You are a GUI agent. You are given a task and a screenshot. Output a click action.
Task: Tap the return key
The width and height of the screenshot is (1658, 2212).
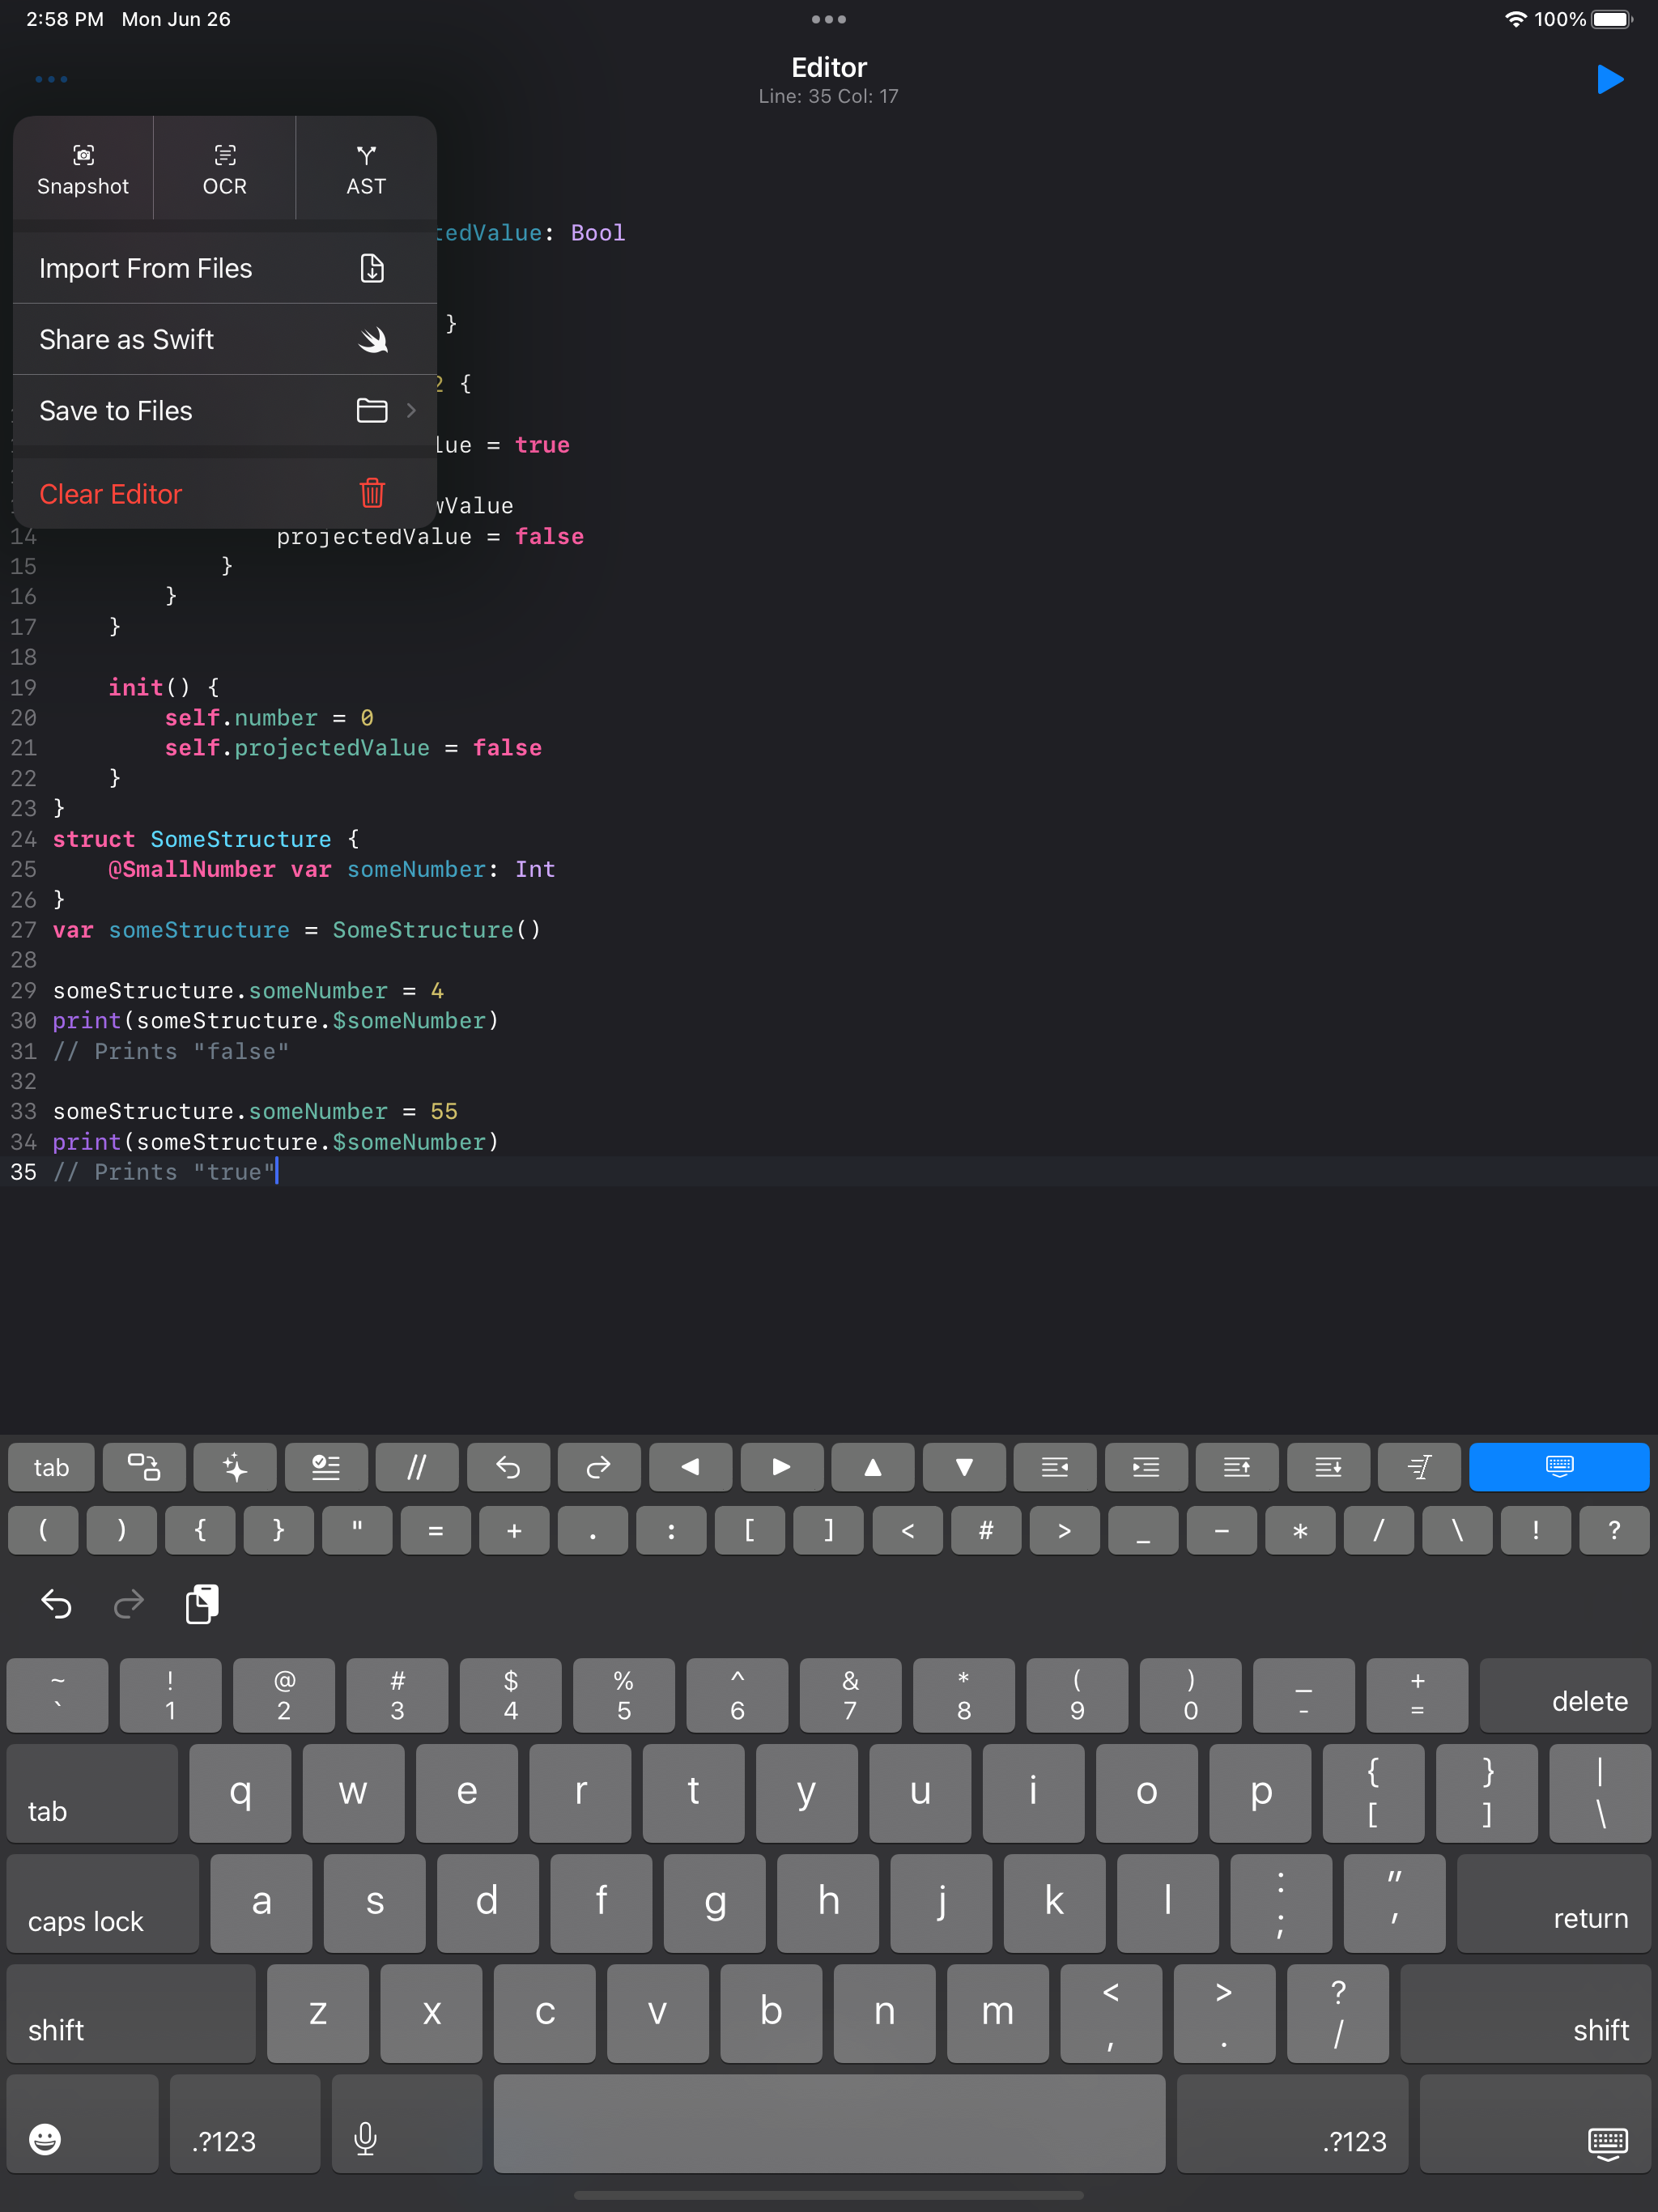pyautogui.click(x=1554, y=1904)
